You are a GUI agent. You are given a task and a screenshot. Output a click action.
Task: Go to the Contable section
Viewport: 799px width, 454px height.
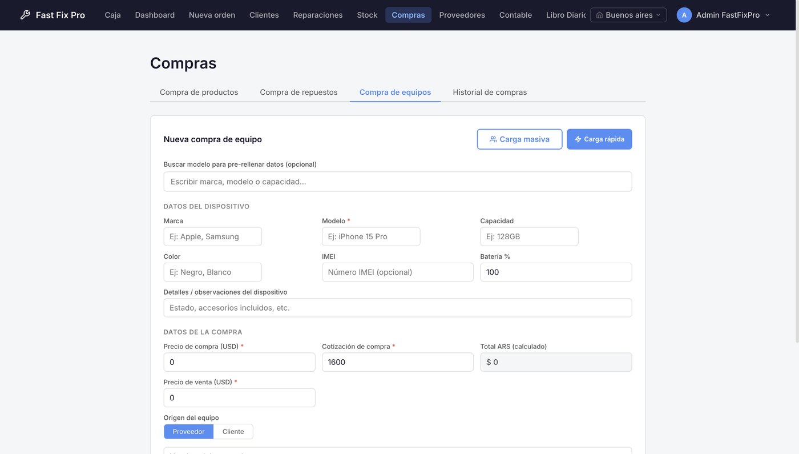tap(515, 15)
